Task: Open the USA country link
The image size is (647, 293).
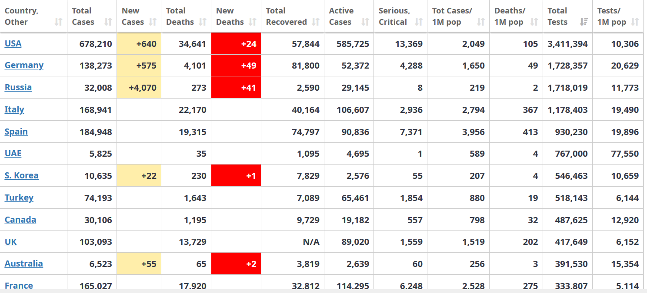Action: (x=13, y=43)
